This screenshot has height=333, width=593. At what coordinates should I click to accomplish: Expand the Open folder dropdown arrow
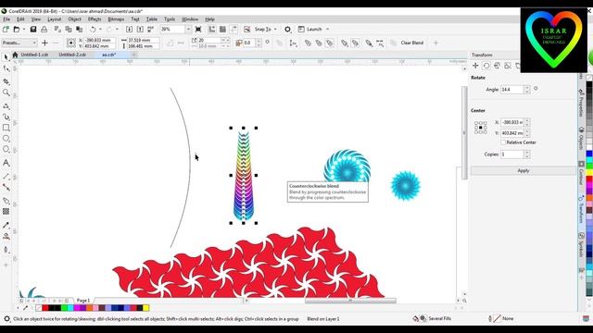pos(24,29)
